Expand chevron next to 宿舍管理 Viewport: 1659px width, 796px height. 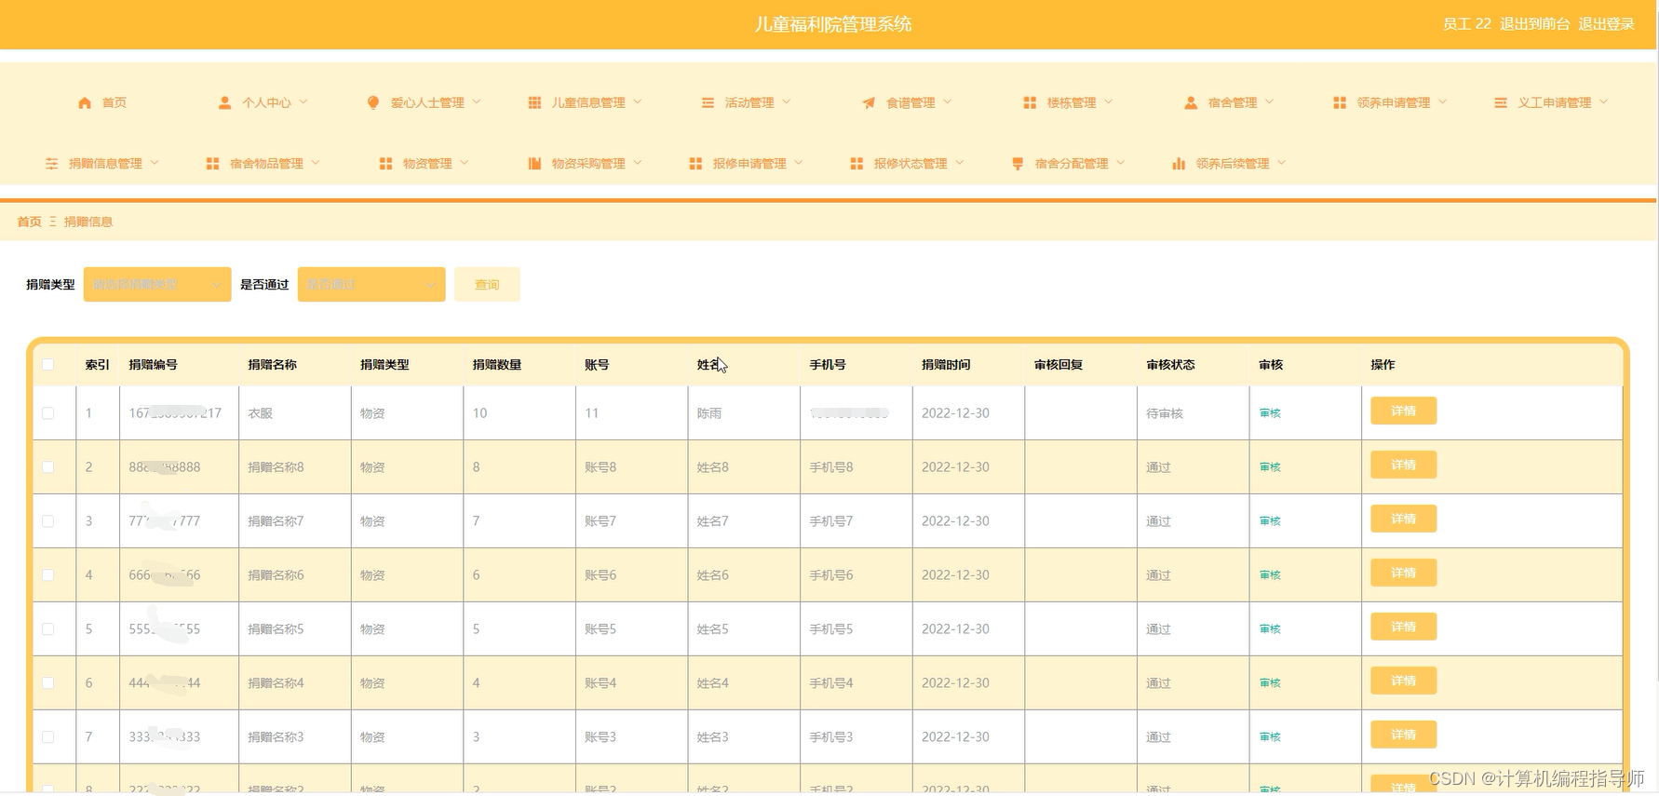tap(1270, 101)
